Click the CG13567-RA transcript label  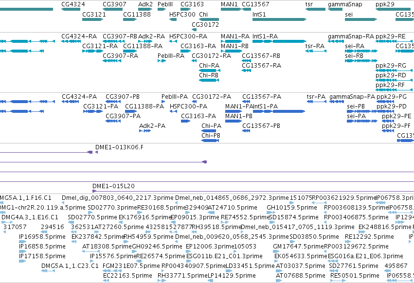(x=261, y=66)
